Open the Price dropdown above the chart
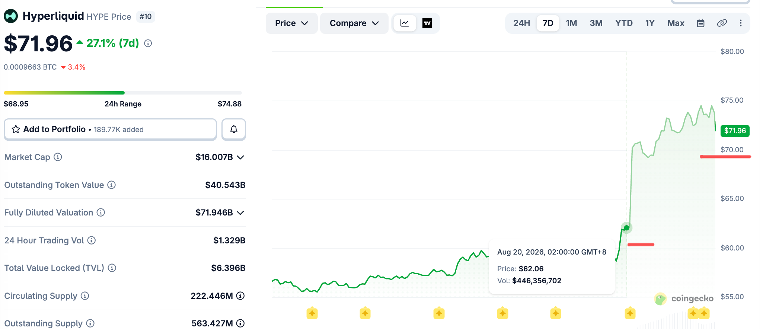 291,23
